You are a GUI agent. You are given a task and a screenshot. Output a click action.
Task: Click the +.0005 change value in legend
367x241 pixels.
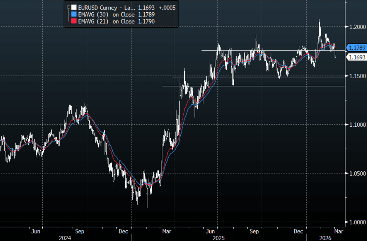167,8
